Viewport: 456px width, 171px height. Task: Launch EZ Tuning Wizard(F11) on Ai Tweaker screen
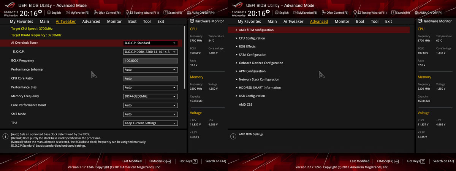(x=142, y=13)
